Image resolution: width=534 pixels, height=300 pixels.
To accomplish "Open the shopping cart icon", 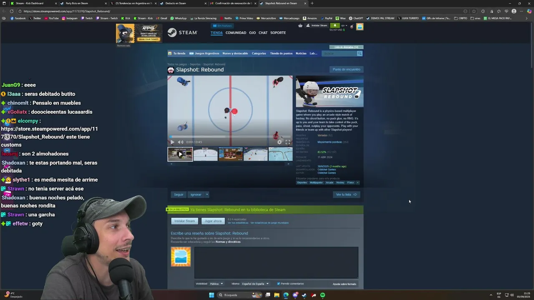I will click(x=300, y=25).
